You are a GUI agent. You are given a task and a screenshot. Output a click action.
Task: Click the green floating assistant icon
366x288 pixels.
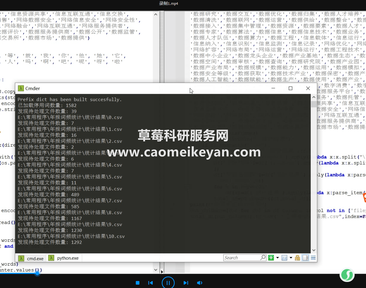click(347, 275)
